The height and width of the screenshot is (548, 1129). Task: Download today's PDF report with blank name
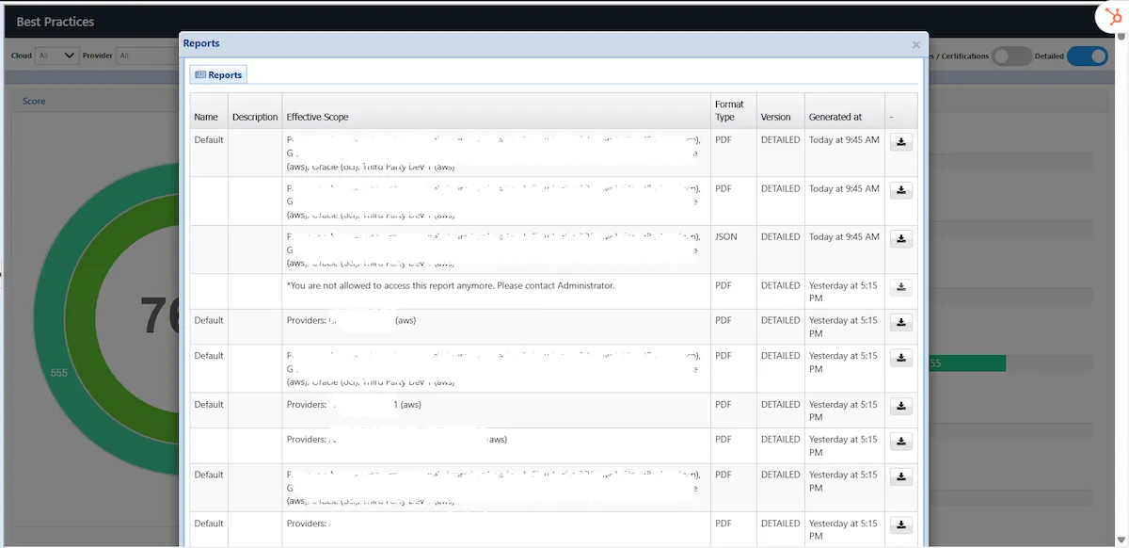(x=901, y=191)
